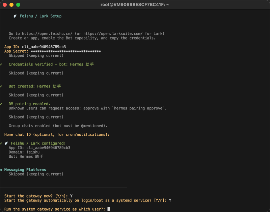
Task: Click the 'Feishu / Lark configured!' text
Action: (38, 143)
